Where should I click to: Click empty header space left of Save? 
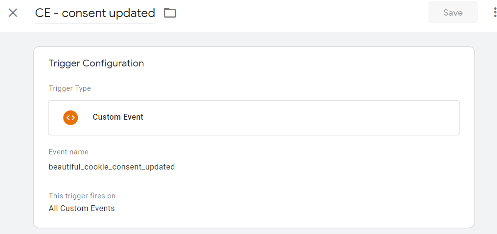pyautogui.click(x=301, y=13)
